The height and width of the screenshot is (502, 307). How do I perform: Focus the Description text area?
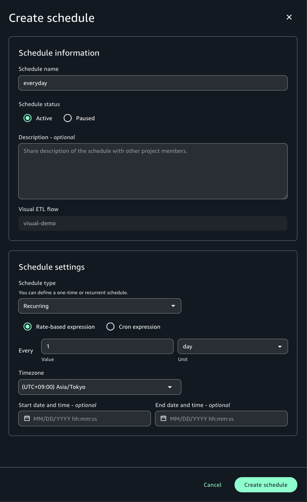click(x=153, y=171)
